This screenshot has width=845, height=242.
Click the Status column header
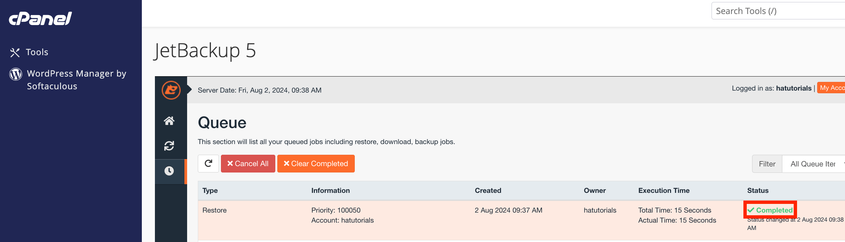(758, 191)
